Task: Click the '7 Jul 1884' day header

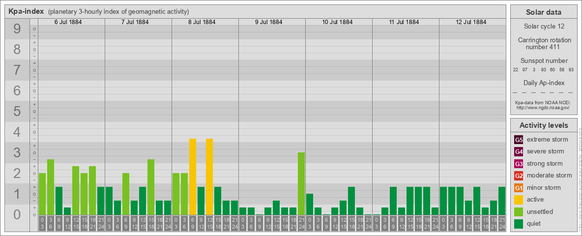Action: coord(135,22)
